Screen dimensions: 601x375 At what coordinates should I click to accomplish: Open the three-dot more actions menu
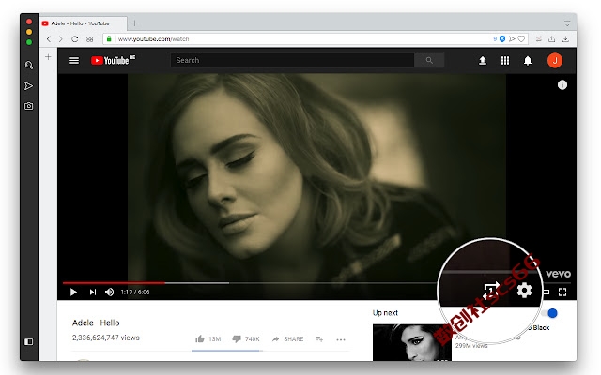pos(341,339)
